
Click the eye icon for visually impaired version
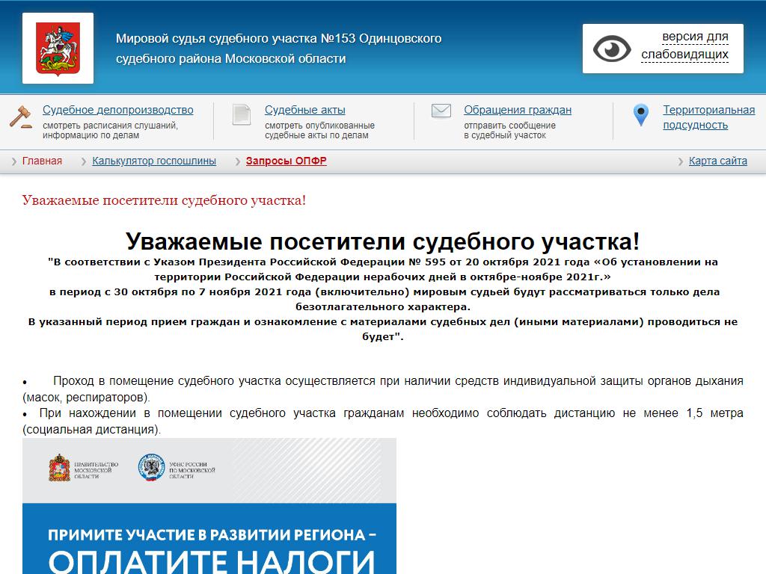tap(612, 49)
